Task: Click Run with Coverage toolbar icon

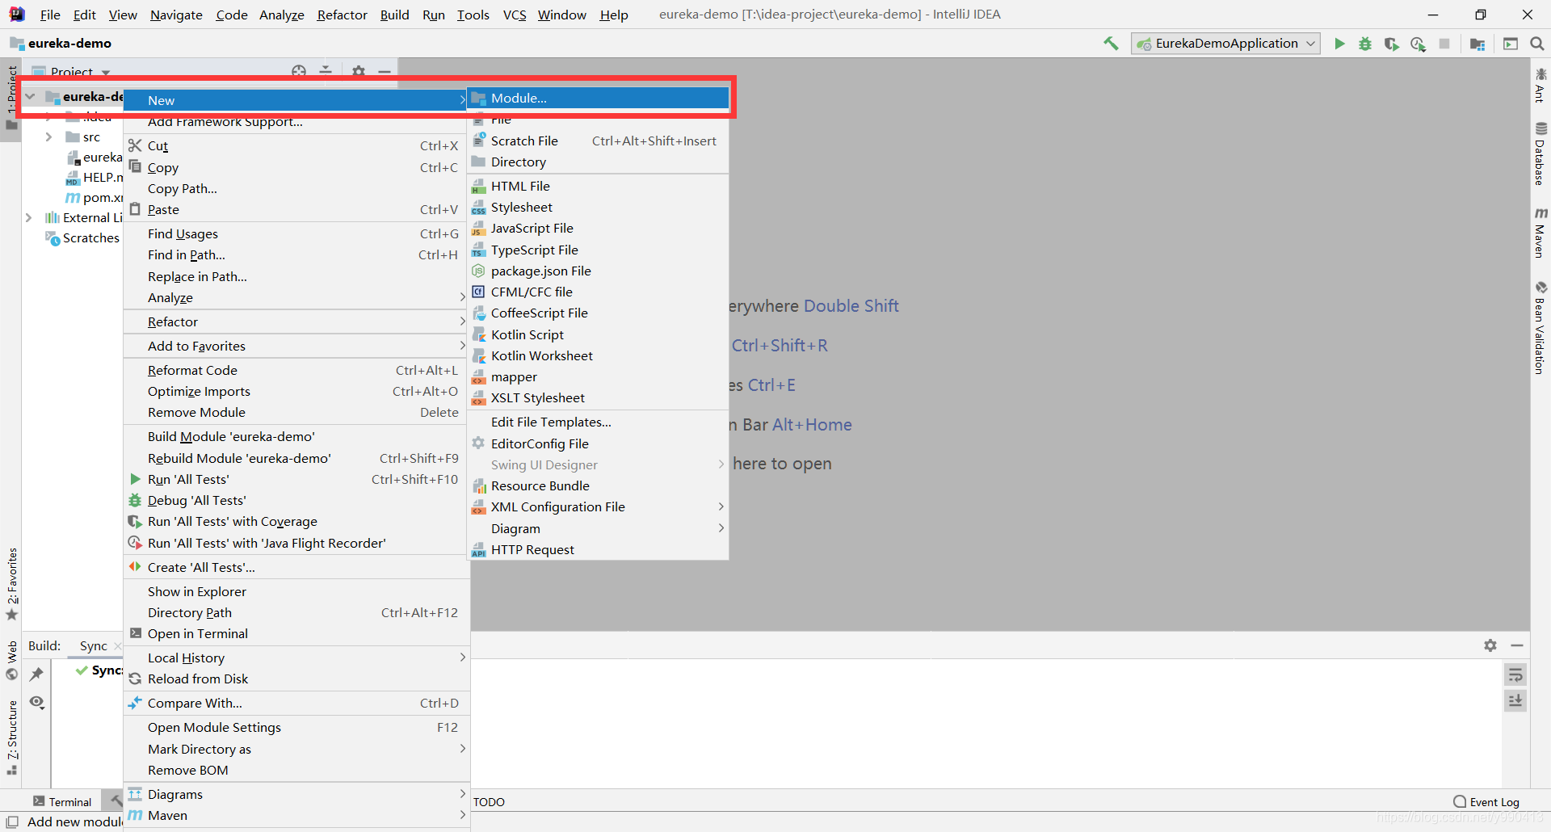Action: tap(1391, 44)
